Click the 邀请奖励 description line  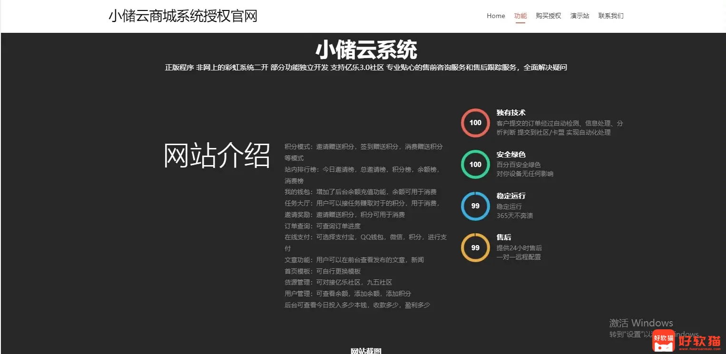(x=345, y=215)
